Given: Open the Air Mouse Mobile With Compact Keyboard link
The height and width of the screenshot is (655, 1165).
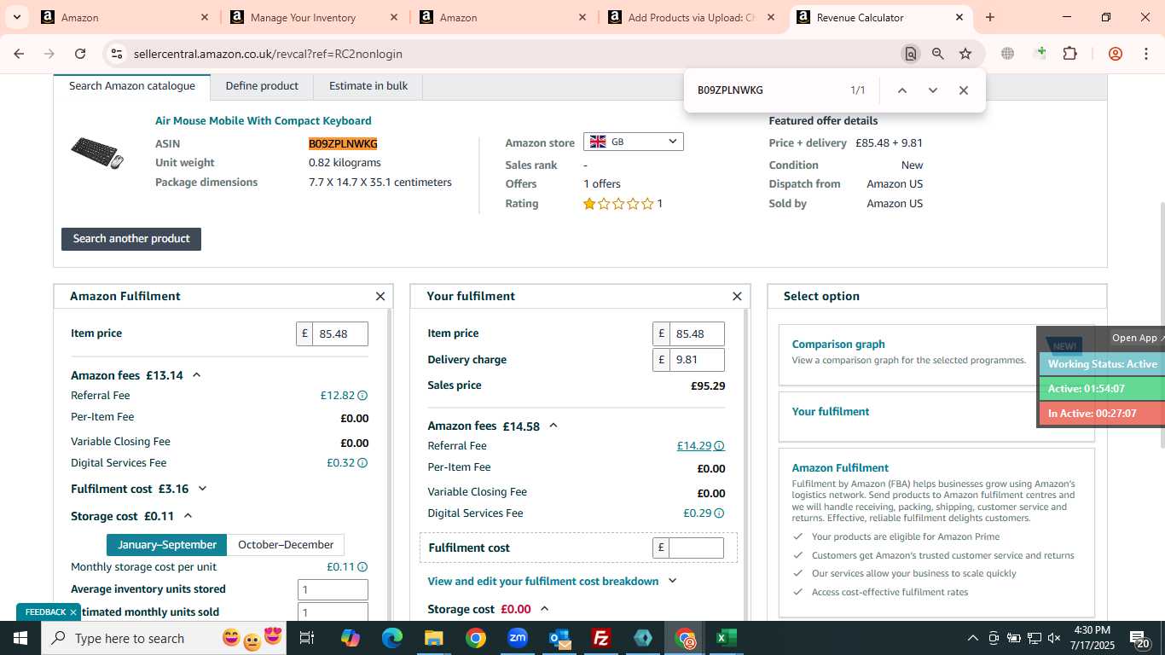Looking at the screenshot, I should point(263,121).
